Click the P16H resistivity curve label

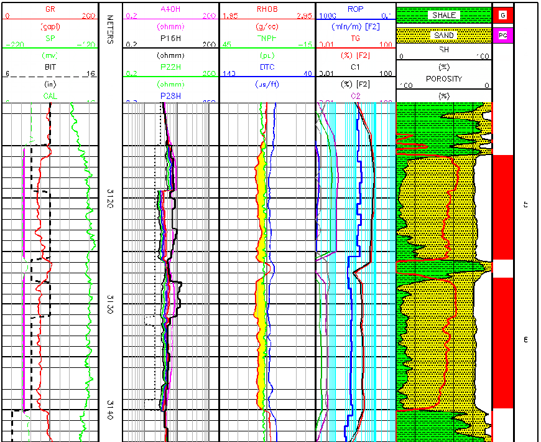click(x=170, y=45)
